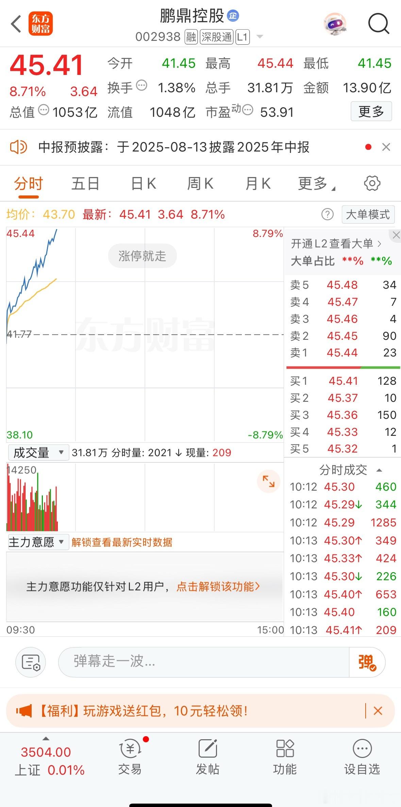401x807 pixels.
Task: Expand the stock code dropdown triangle
Action: pos(260,36)
